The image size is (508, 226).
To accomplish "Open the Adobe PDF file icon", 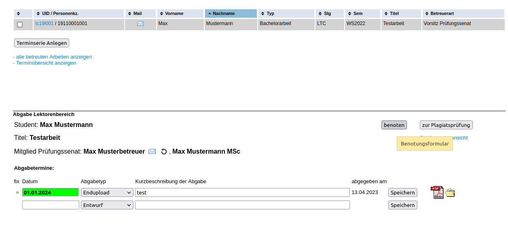I will 437,192.
